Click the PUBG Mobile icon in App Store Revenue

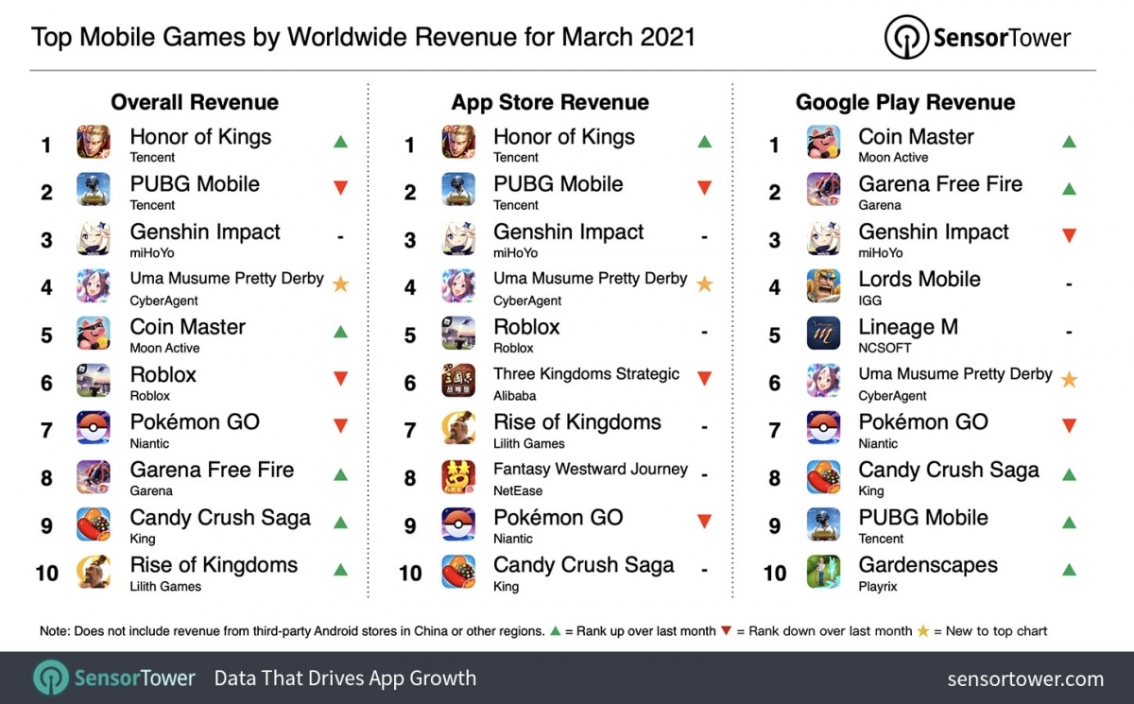[458, 191]
